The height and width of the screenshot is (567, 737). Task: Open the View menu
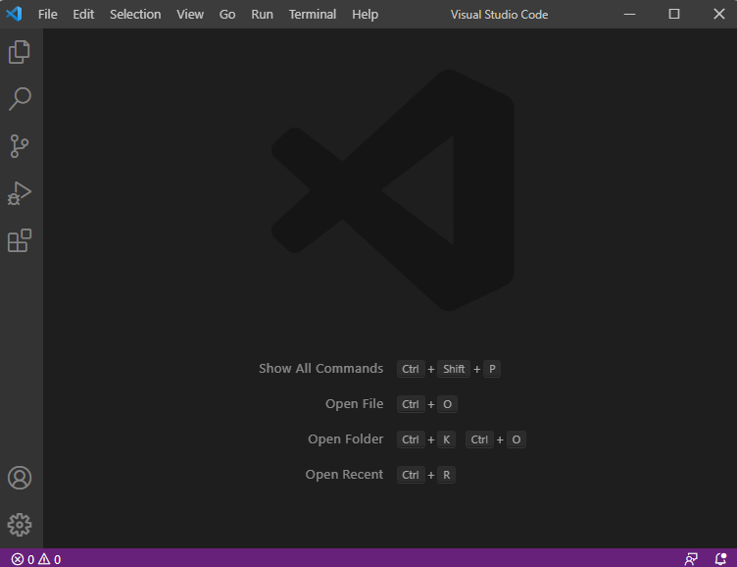[x=190, y=14]
